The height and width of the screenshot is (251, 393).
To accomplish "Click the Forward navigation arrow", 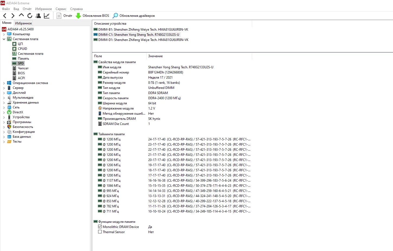I will pos(13,16).
